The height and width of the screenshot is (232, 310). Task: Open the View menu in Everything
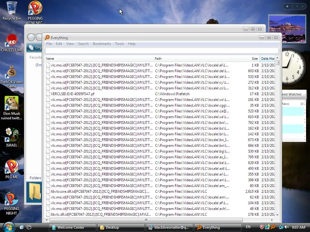[70, 44]
